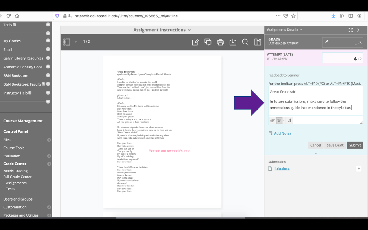
Task: Collapse the feedback panel with the chevron
Action: 316,153
